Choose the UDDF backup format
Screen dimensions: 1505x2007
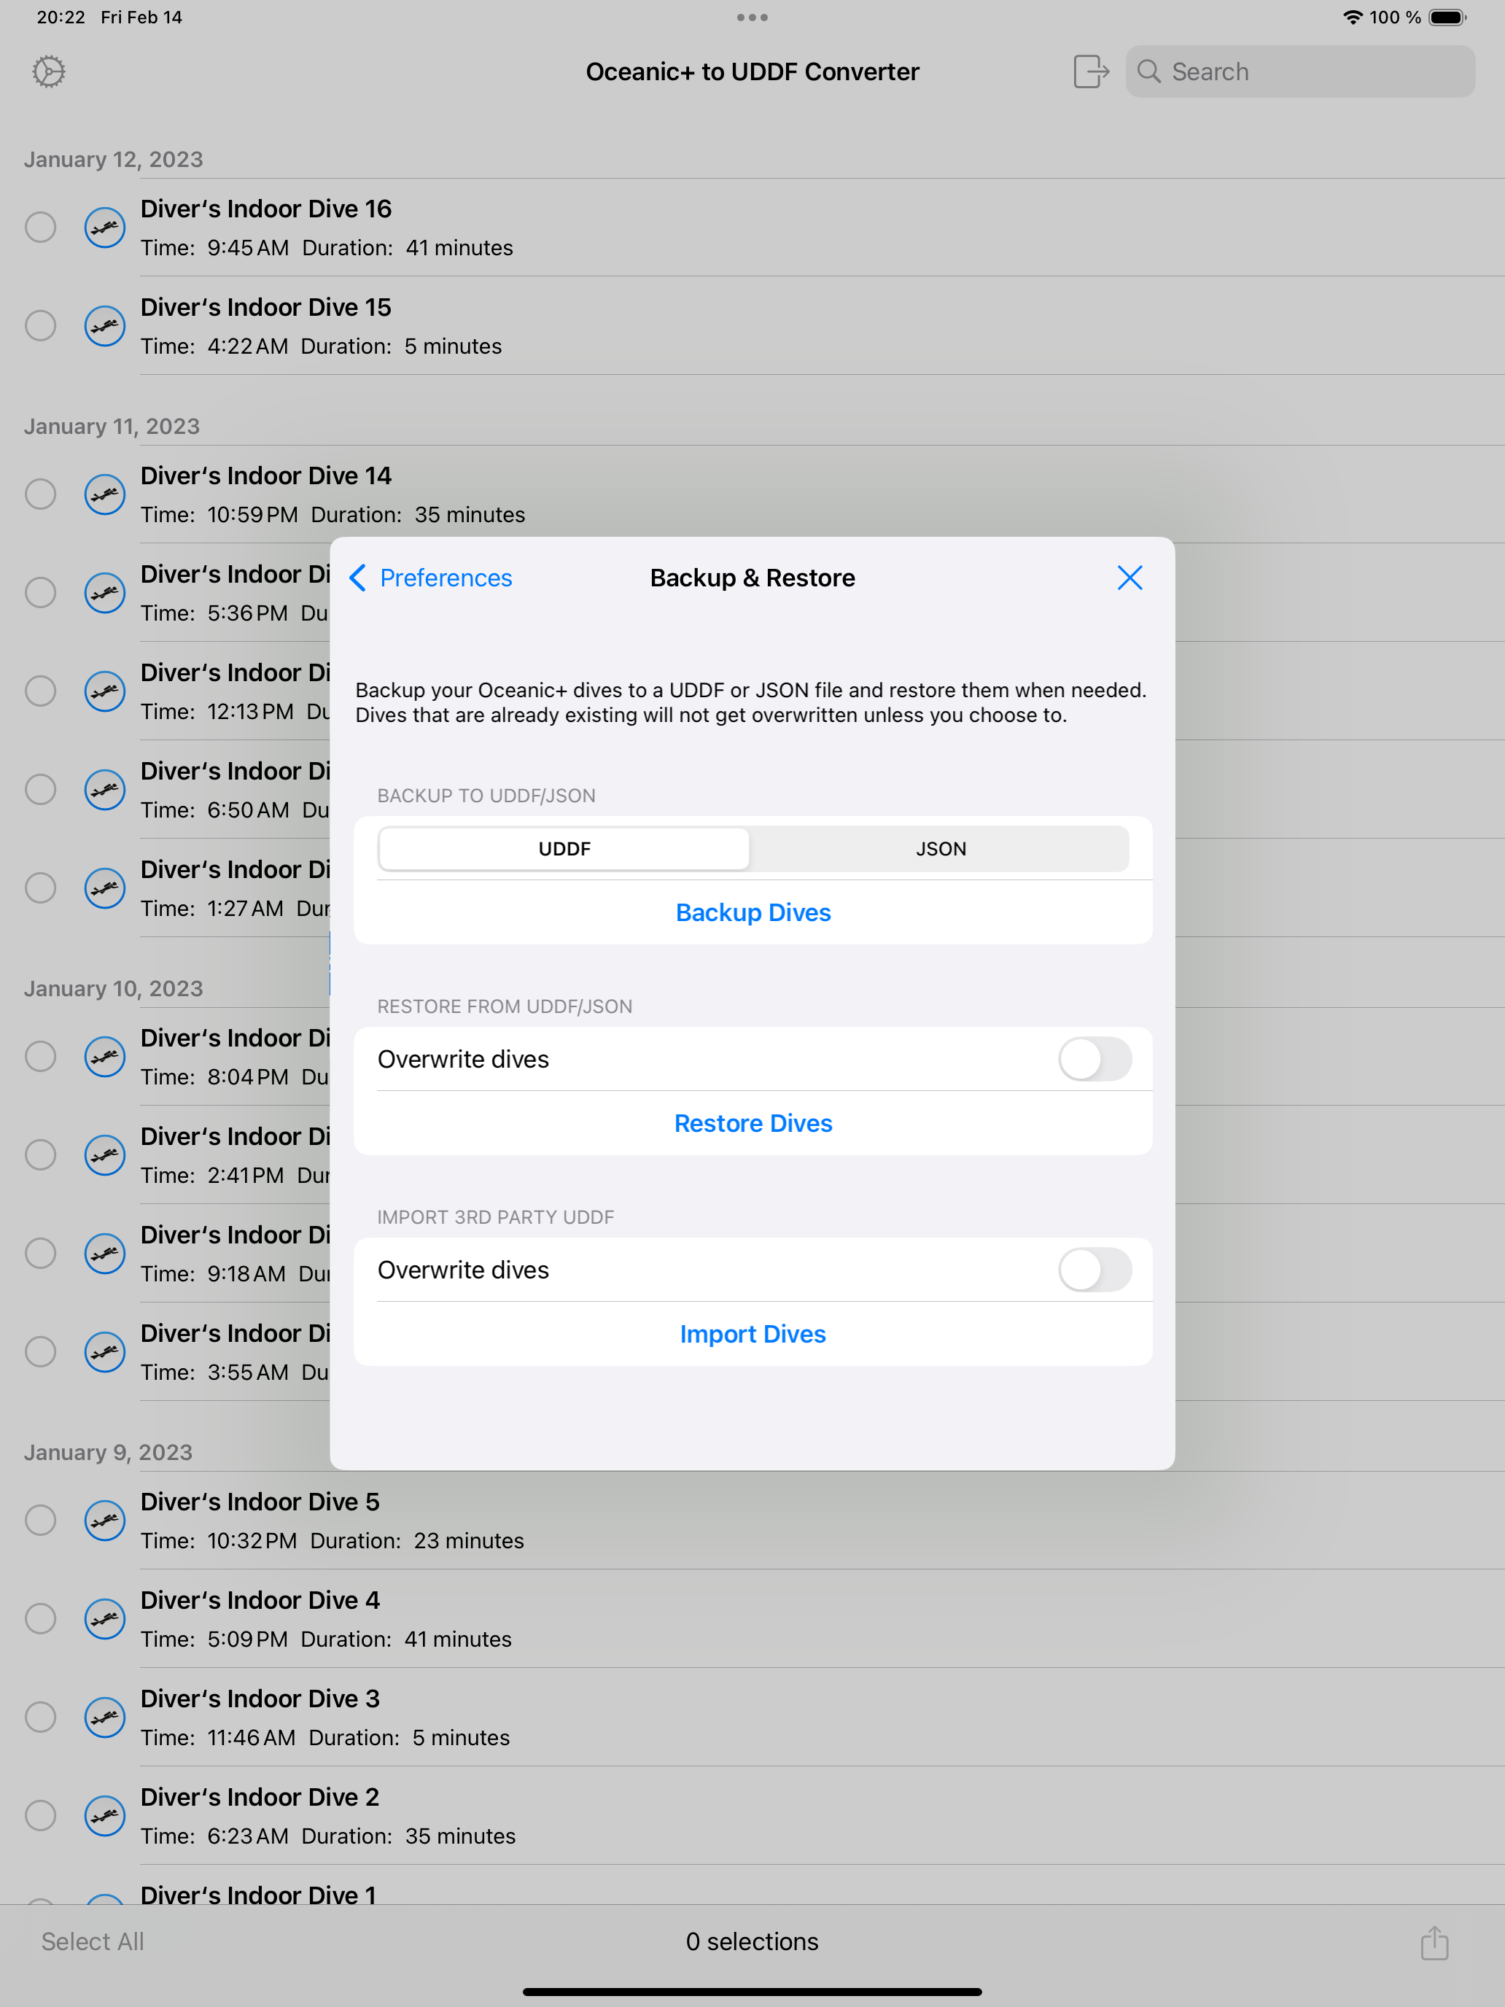(564, 849)
